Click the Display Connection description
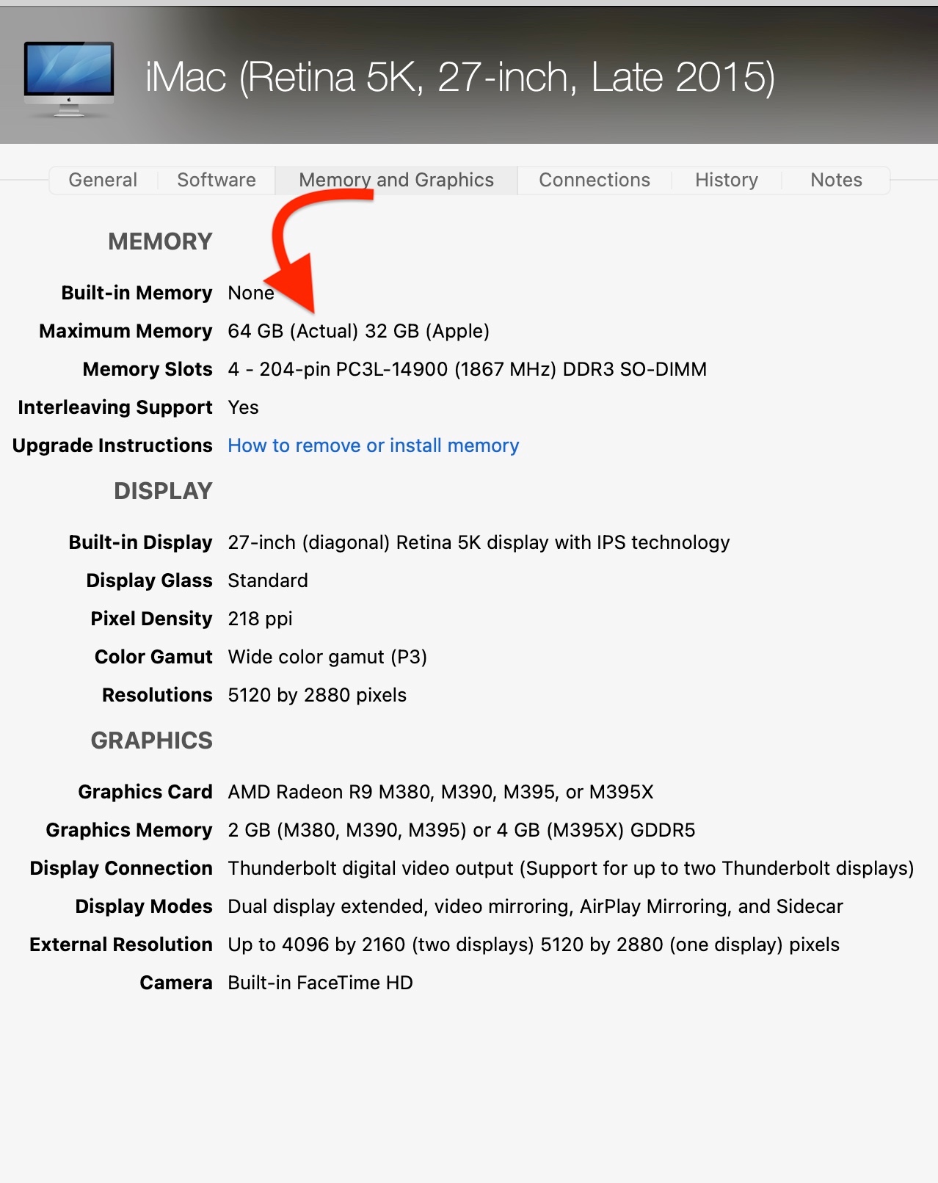 coord(570,868)
